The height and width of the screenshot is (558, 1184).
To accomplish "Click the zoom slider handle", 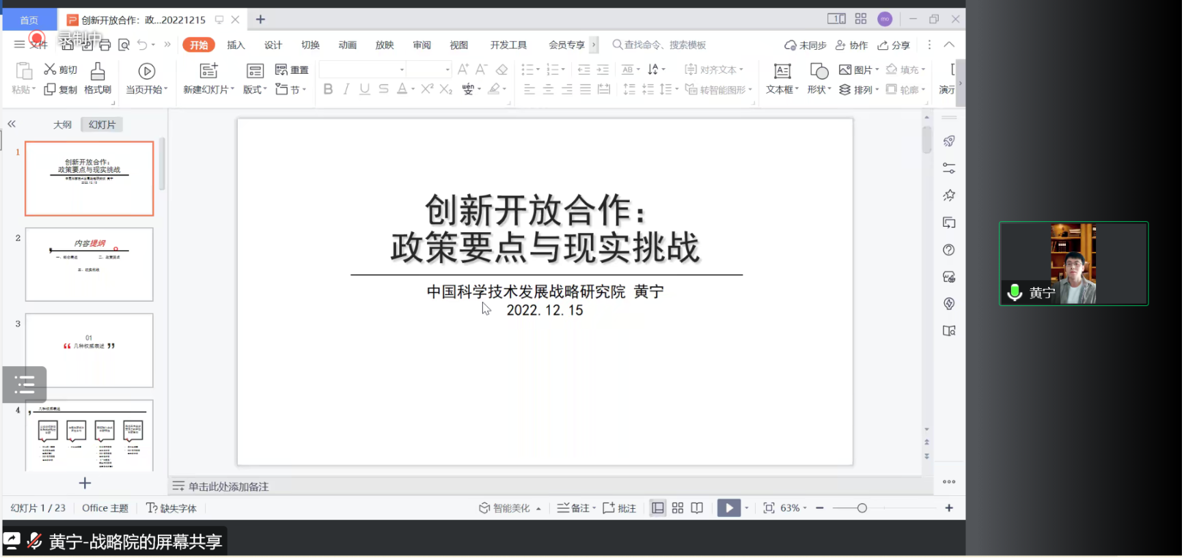I will coord(862,508).
